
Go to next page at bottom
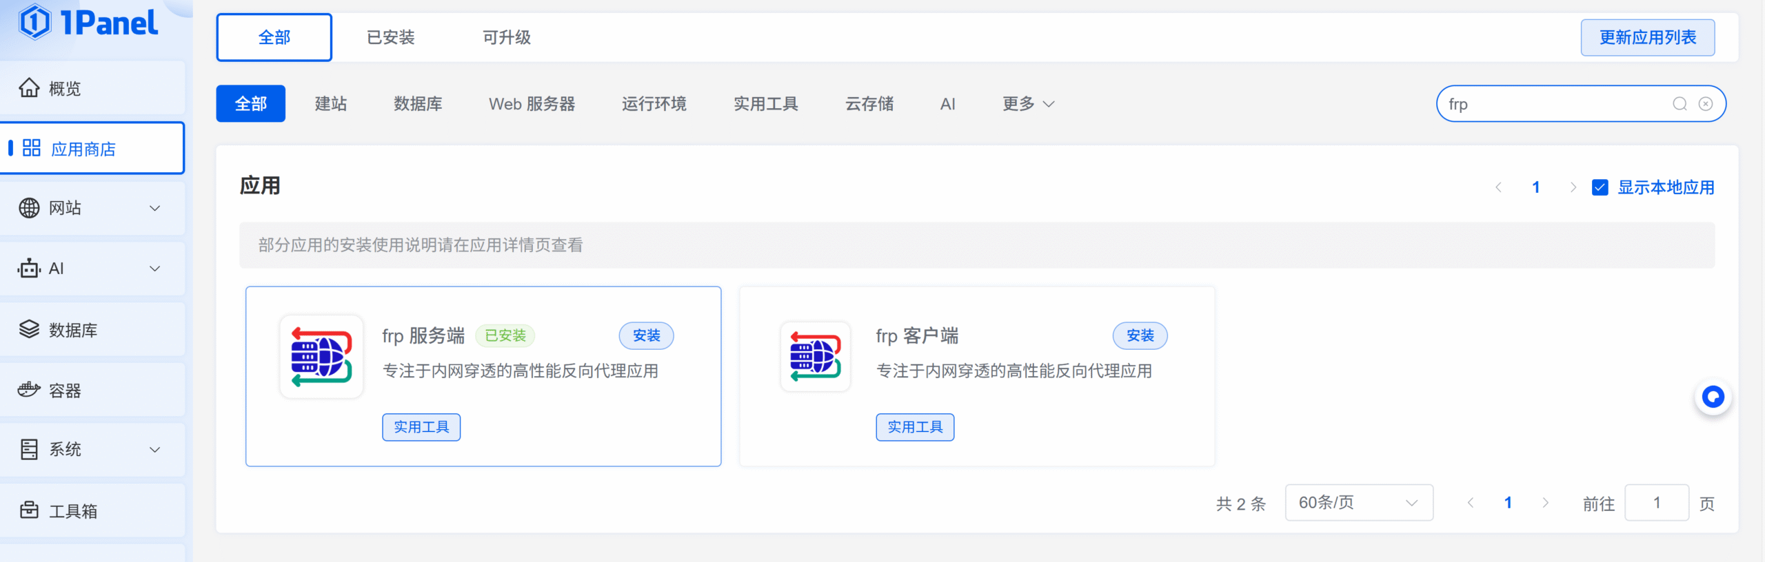point(1545,503)
